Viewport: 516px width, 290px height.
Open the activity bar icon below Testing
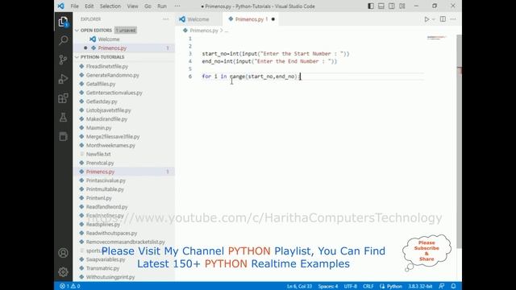click(63, 136)
